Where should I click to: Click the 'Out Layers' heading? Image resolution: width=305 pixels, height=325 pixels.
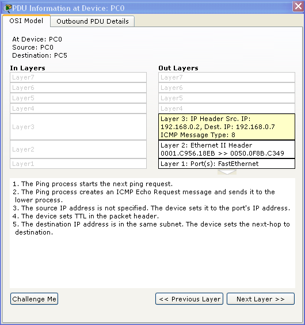tap(178, 68)
